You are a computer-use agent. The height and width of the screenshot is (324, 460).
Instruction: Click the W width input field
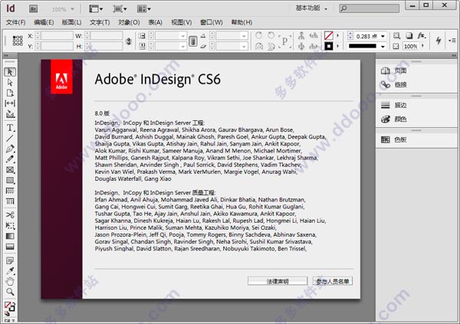(x=107, y=36)
